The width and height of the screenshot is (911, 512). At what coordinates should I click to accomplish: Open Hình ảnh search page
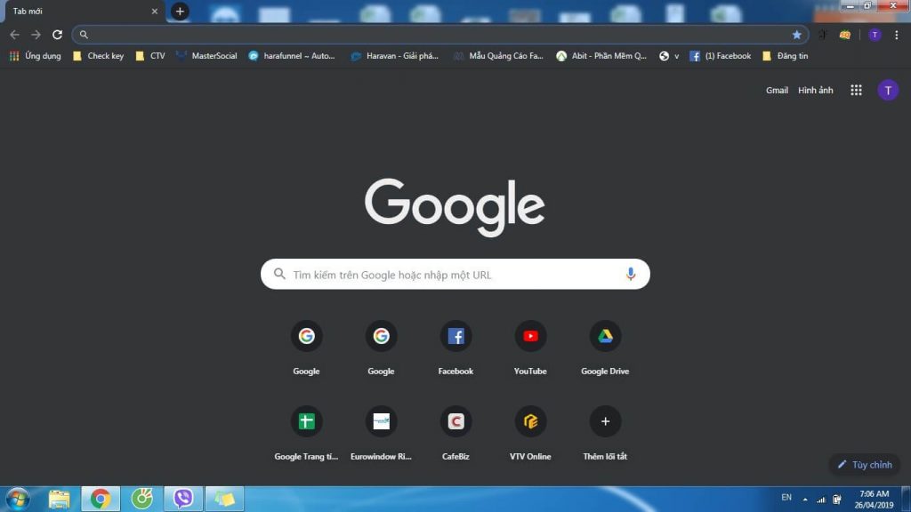816,90
